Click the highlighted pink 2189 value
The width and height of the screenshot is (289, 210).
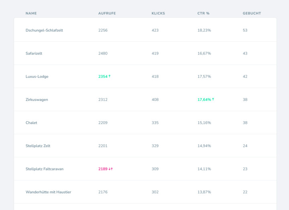pos(103,169)
